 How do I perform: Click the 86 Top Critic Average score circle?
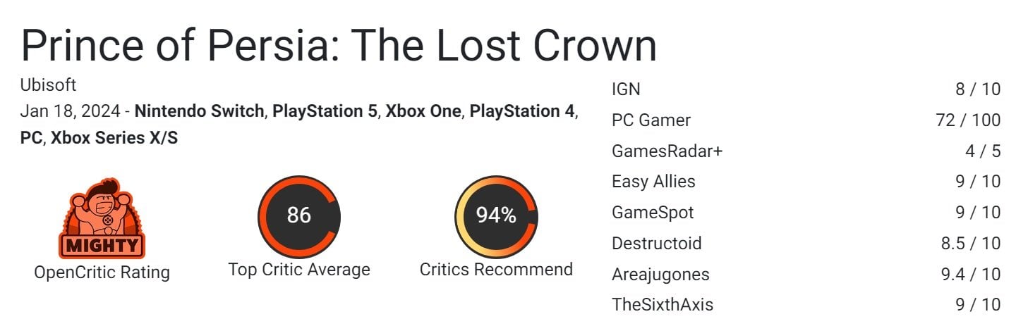(299, 216)
